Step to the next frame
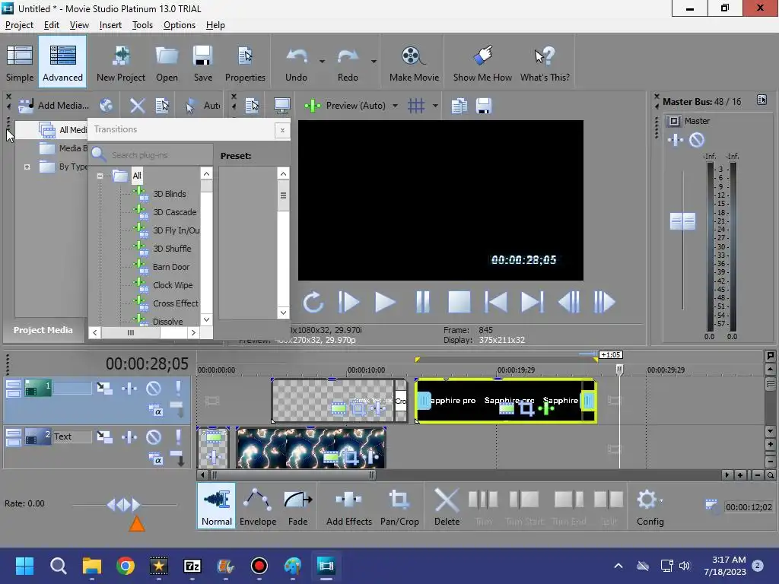This screenshot has width=779, height=584. 605,302
